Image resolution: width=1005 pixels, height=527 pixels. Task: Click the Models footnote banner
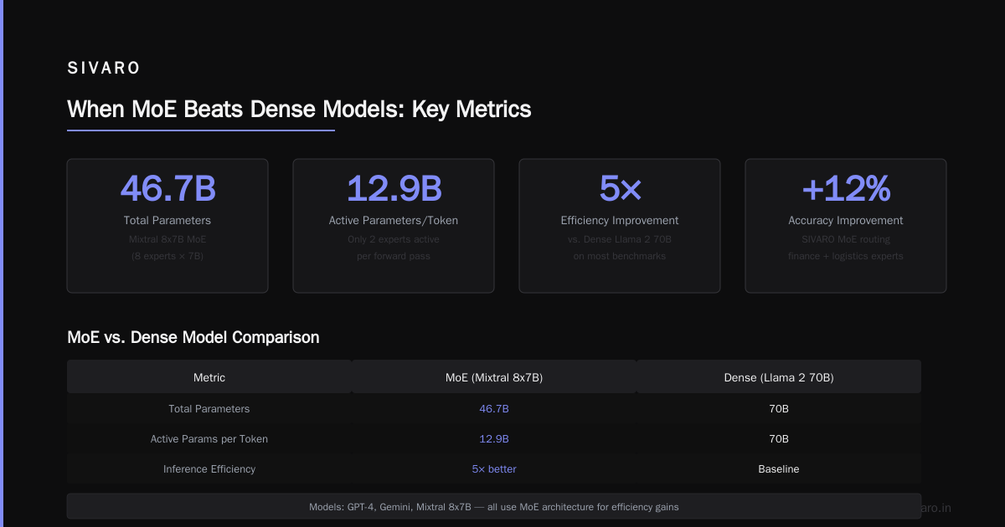pos(494,507)
